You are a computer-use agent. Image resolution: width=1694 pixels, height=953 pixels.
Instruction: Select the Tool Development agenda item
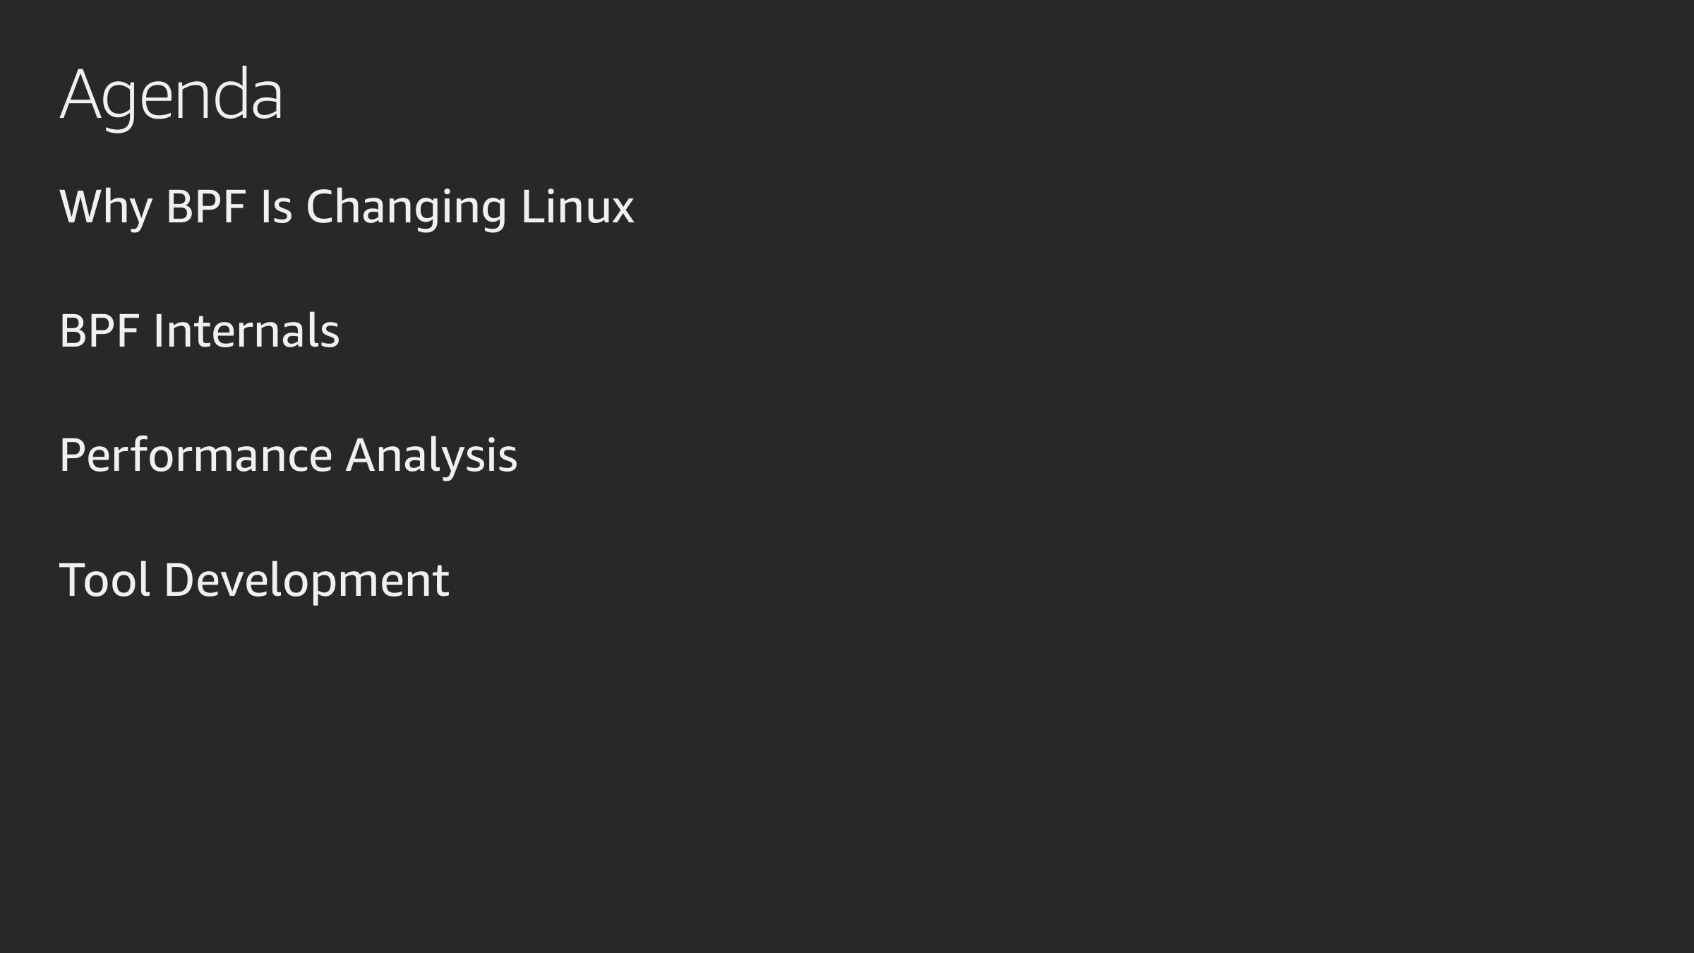tap(254, 580)
